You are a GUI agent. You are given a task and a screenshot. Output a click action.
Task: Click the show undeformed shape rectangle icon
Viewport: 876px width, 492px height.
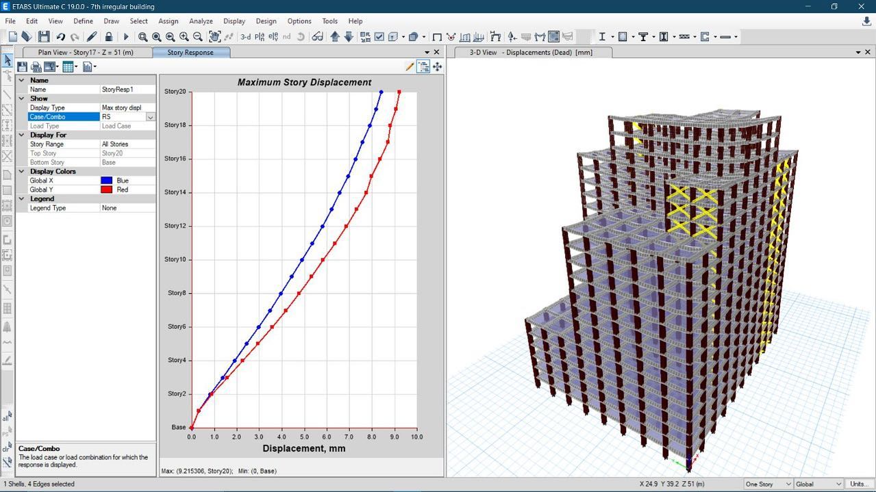pyautogui.click(x=436, y=37)
